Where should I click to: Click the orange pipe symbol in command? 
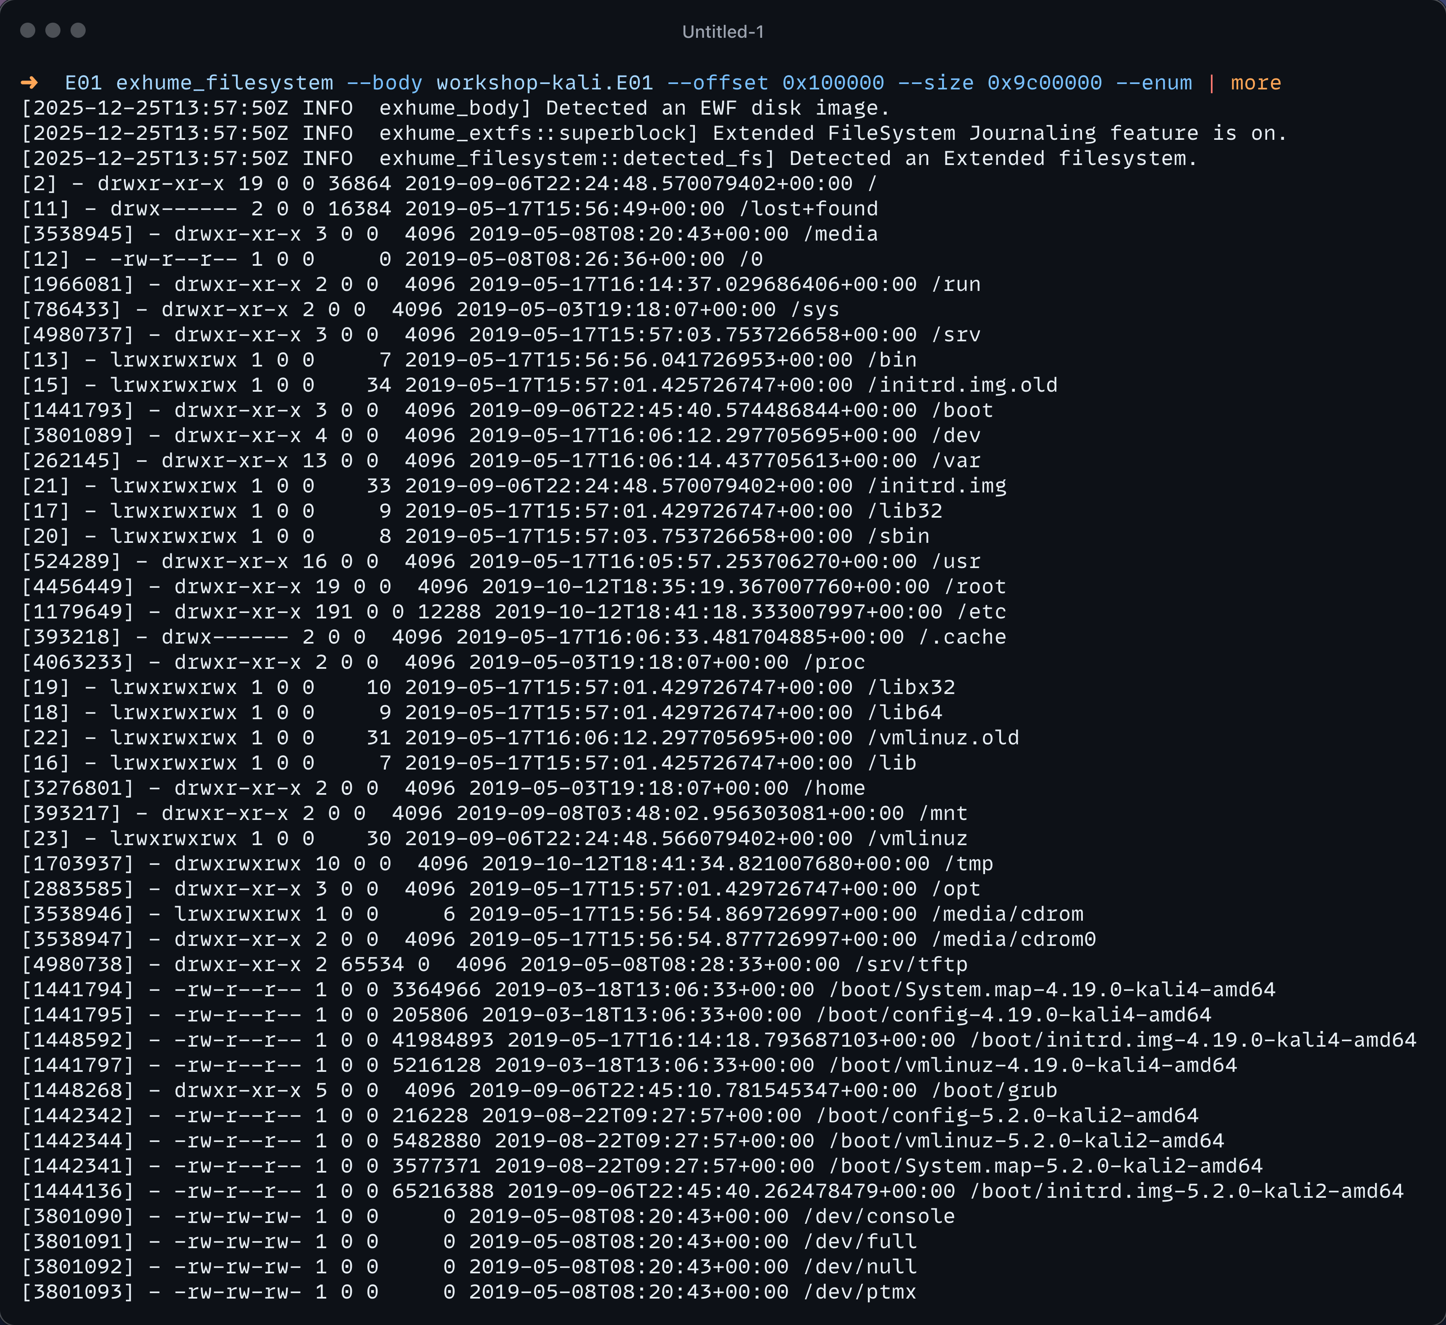[x=1211, y=83]
